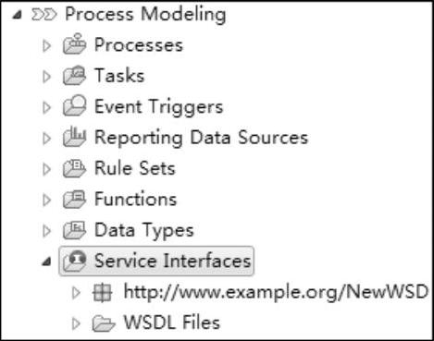Click the Tasks folder icon
The image size is (434, 341).
74,76
